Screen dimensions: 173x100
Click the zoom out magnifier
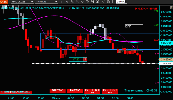pyautogui.click(x=77, y=2)
